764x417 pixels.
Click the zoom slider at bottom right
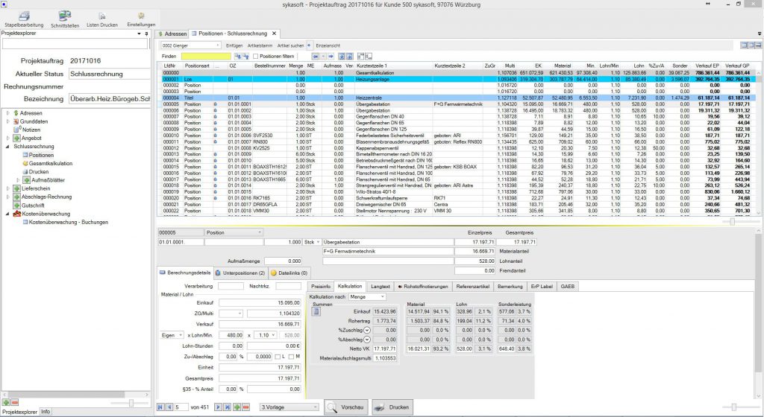click(733, 407)
